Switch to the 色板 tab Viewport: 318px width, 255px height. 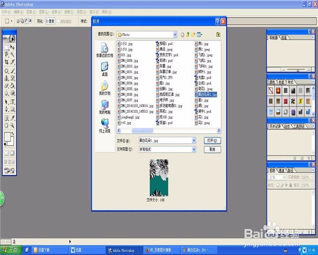(x=281, y=82)
